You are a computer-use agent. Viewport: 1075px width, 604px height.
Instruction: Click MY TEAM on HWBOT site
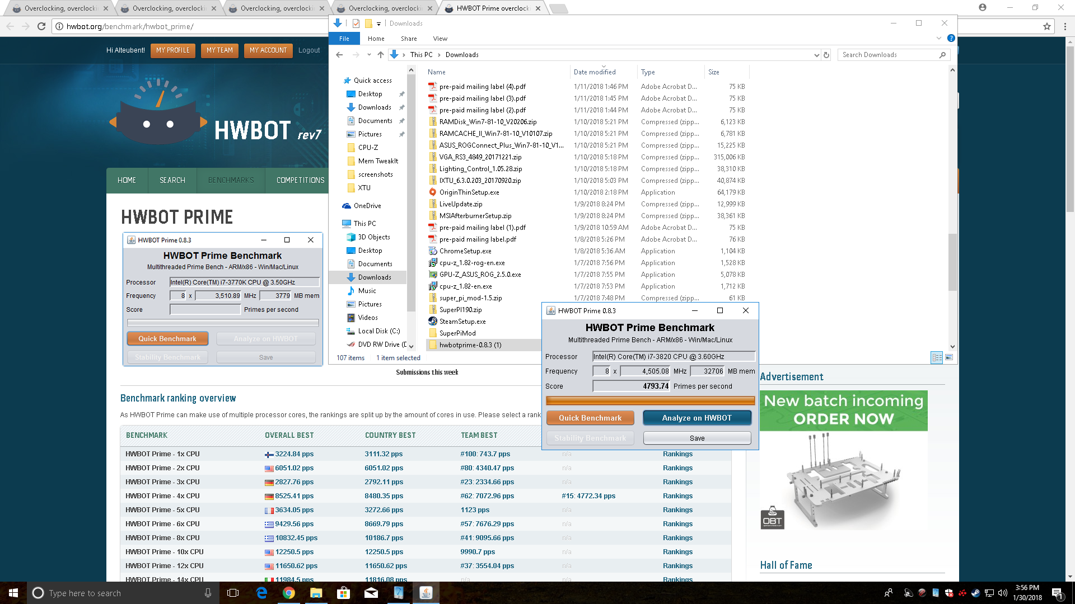tap(219, 50)
